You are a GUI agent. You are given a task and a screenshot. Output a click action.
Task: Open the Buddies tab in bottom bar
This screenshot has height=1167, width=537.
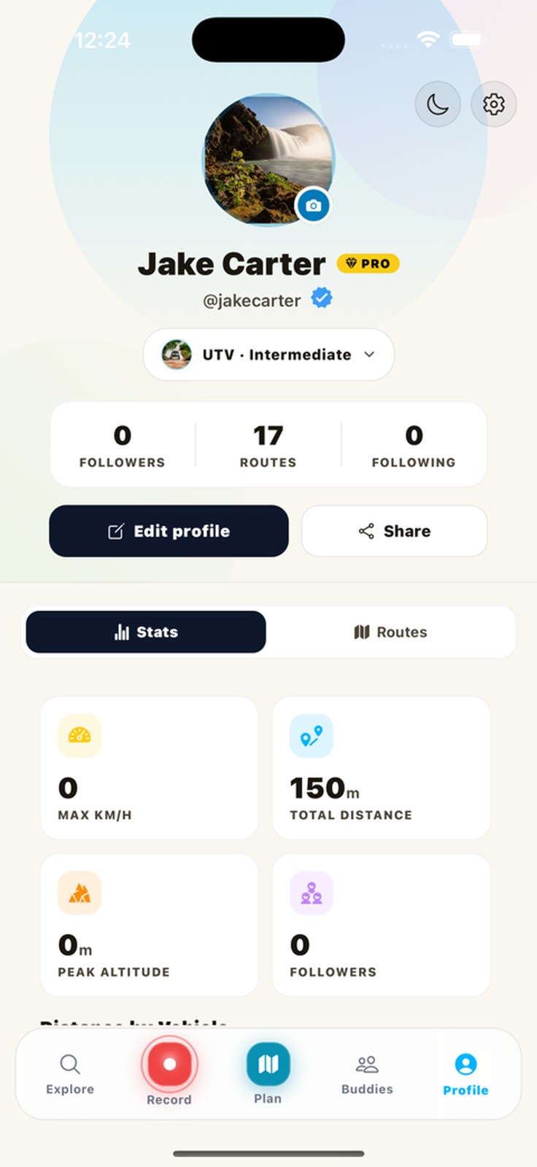point(367,1074)
